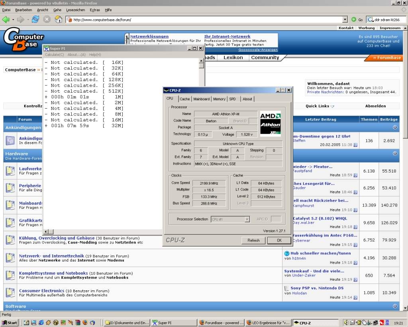
Task: Launch Thunderbird from the quick launch bar
Action: (x=92, y=323)
